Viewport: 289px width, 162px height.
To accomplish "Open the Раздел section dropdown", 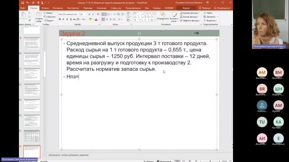I will 49,21.
